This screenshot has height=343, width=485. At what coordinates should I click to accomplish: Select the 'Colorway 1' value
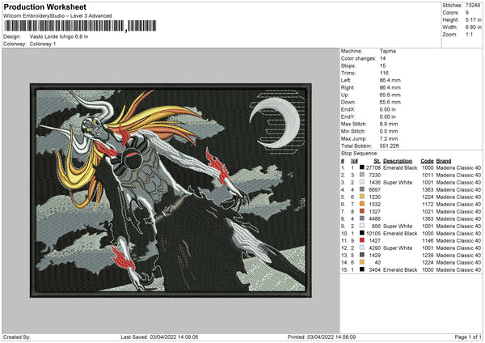coord(43,44)
